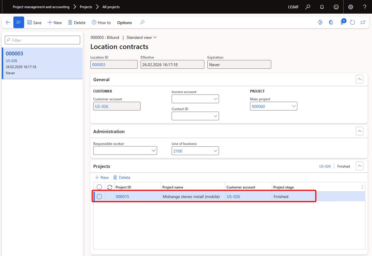
Task: Click the back arrow navigation icon
Action: coord(8,22)
